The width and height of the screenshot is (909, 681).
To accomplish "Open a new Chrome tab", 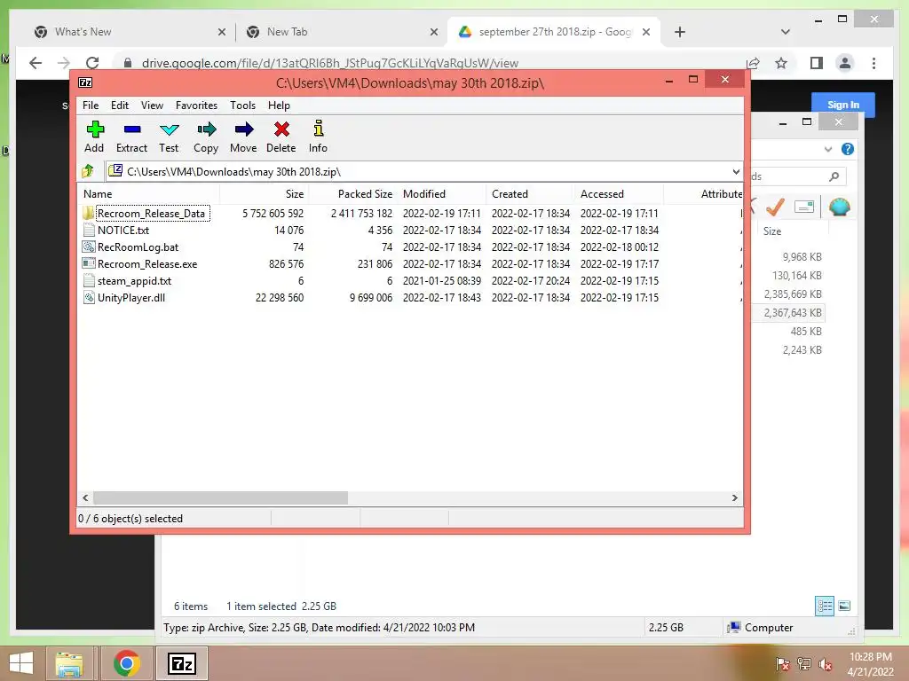I will 680,32.
